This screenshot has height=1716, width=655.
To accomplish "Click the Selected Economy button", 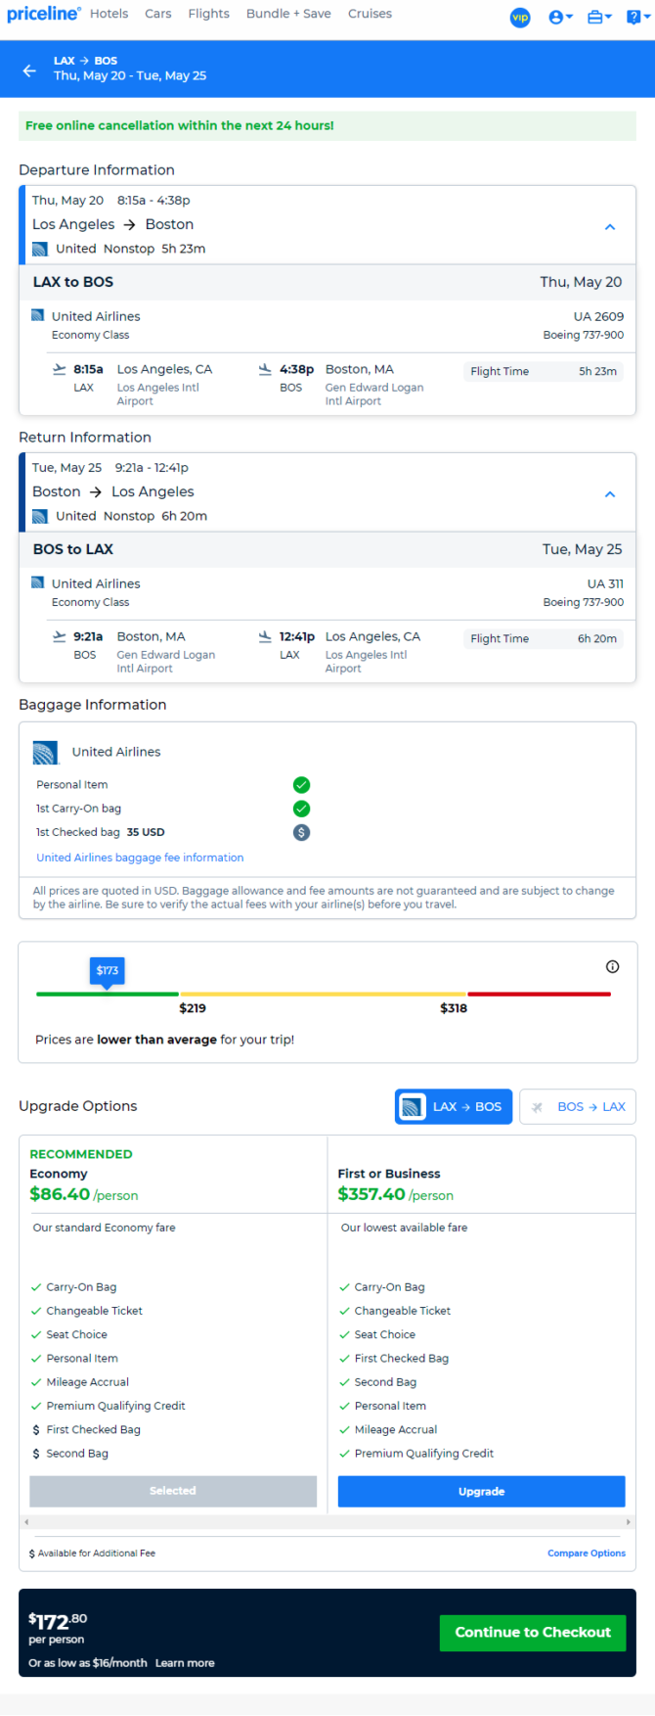I will pos(173,1491).
